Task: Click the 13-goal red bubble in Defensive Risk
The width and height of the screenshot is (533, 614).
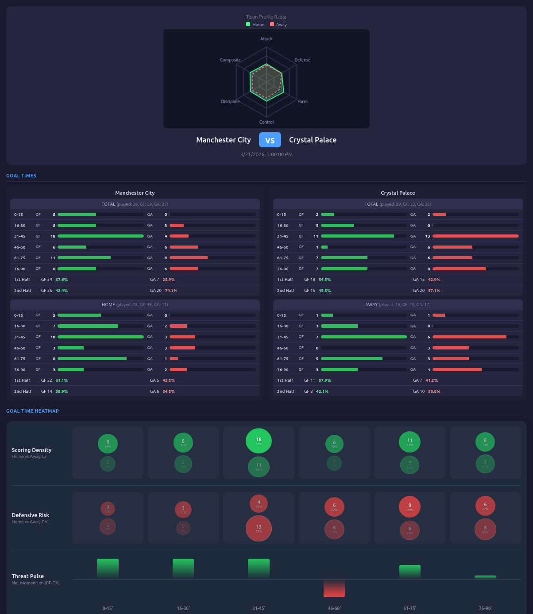Action: tap(259, 528)
